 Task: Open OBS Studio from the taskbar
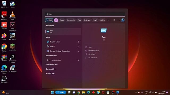113,92
